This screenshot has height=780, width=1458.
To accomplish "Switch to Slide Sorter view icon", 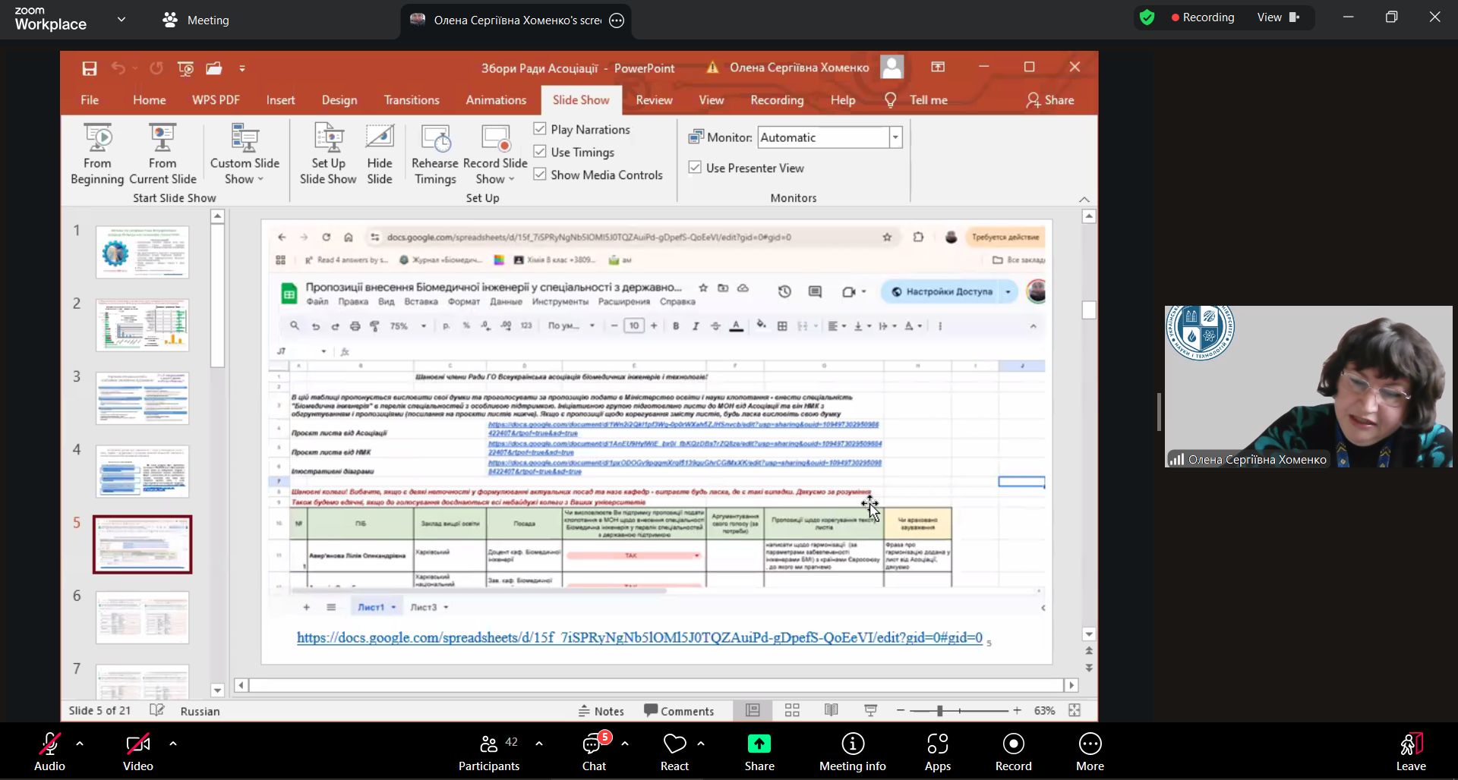I will [792, 710].
